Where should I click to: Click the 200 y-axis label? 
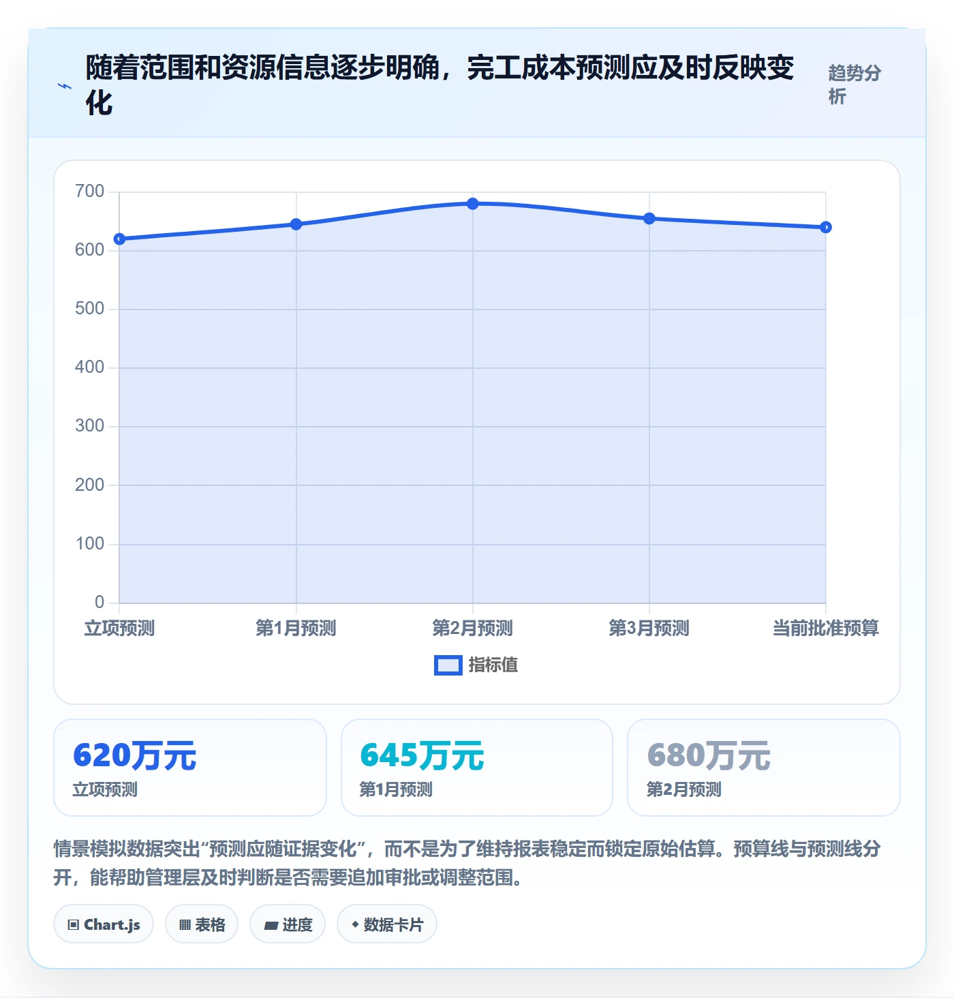click(90, 485)
